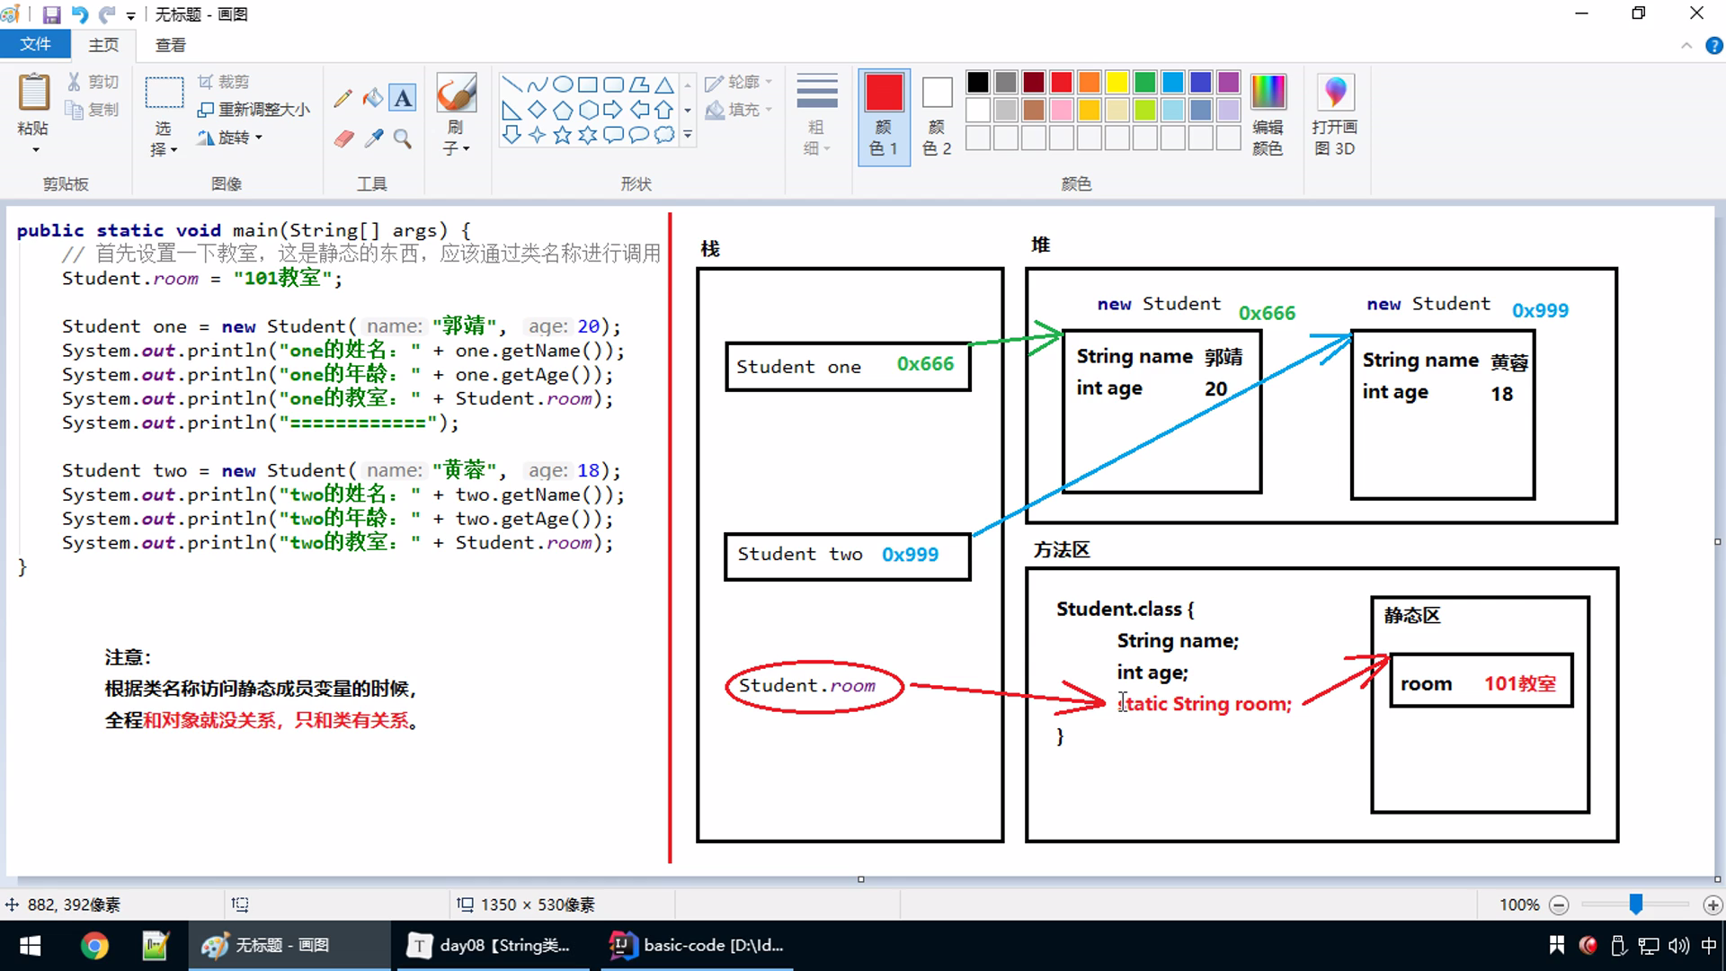Click Resize image button

(x=254, y=110)
